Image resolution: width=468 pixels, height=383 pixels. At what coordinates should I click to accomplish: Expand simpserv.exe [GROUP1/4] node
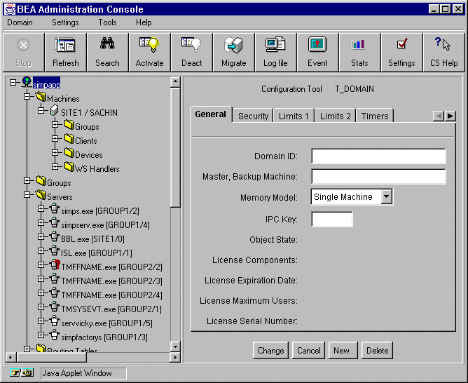(x=41, y=222)
